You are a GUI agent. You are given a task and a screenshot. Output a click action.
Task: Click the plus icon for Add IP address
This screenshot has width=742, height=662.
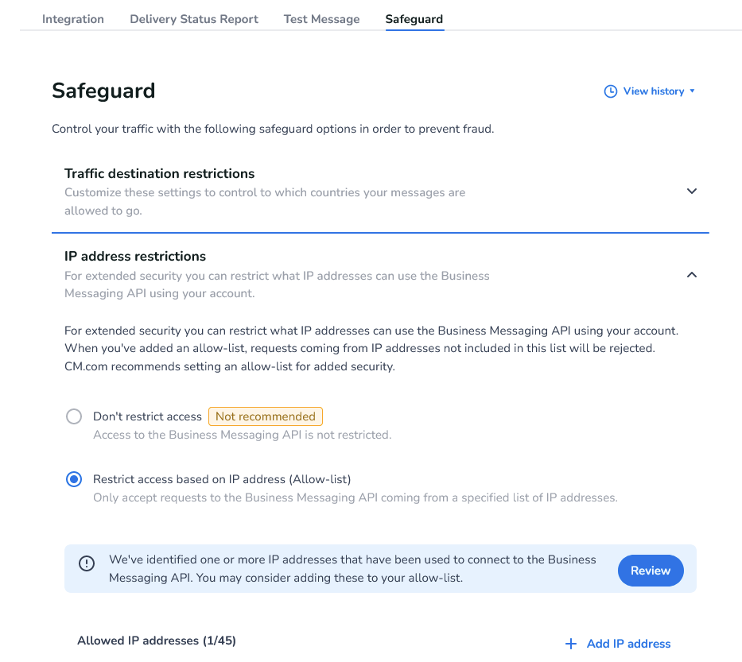pyautogui.click(x=570, y=644)
